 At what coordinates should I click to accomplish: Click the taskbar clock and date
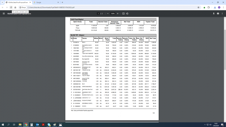click(216, 125)
